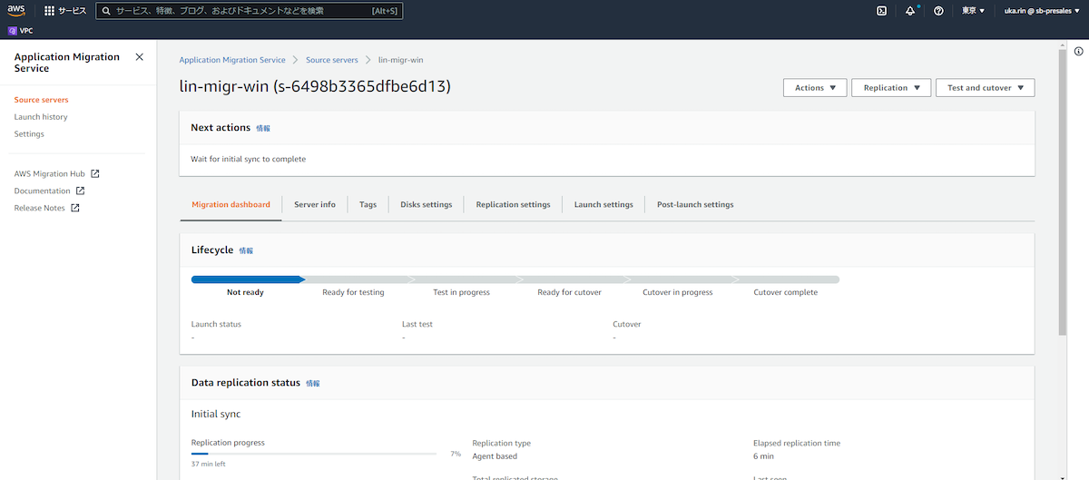The width and height of the screenshot is (1089, 480).
Task: Switch to the Launch settings tab
Action: [603, 205]
